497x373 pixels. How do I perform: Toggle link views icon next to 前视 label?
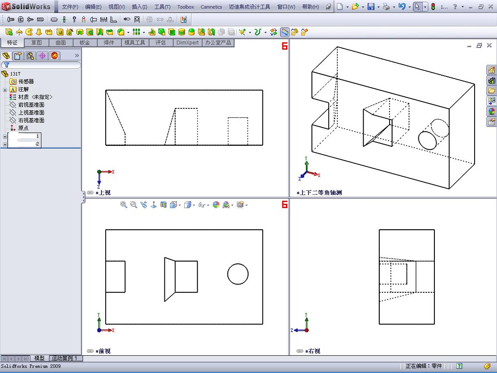pyautogui.click(x=90, y=351)
